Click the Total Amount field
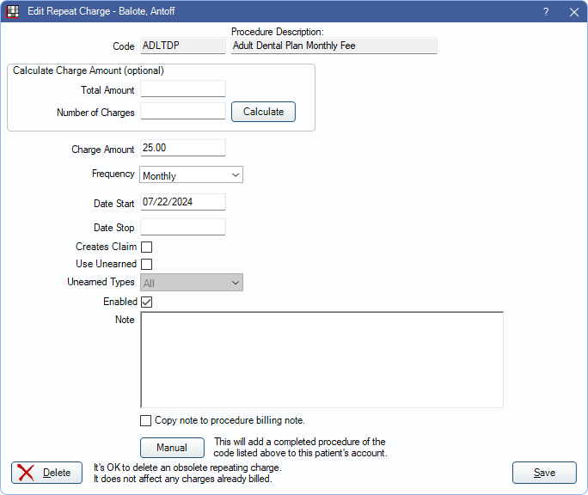 click(182, 89)
